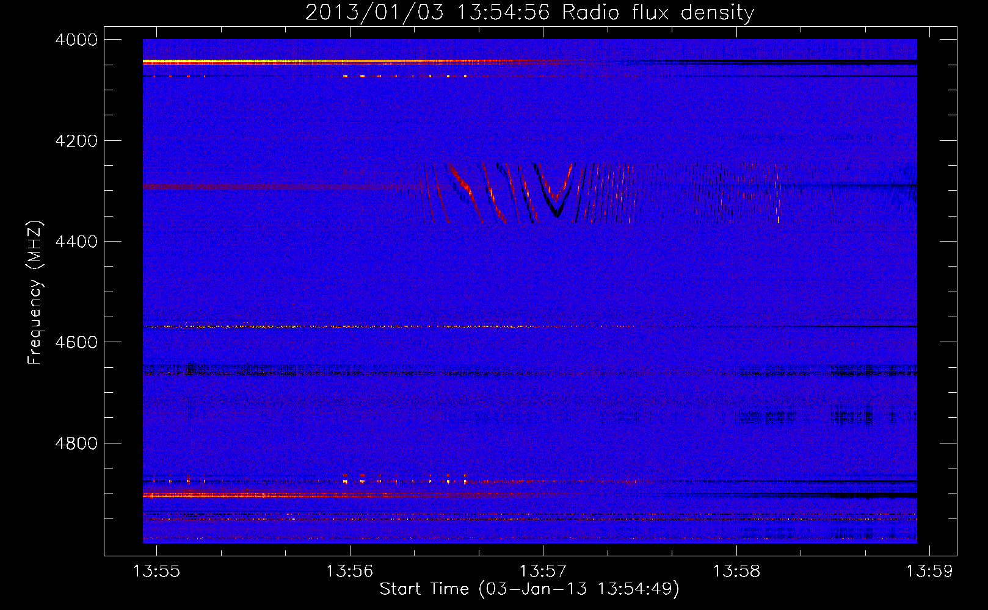Click the '13:56' time axis label
This screenshot has height=610, width=988.
pyautogui.click(x=349, y=571)
